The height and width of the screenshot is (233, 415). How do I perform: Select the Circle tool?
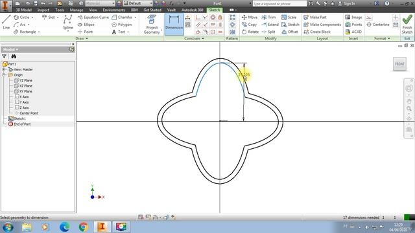[22, 17]
